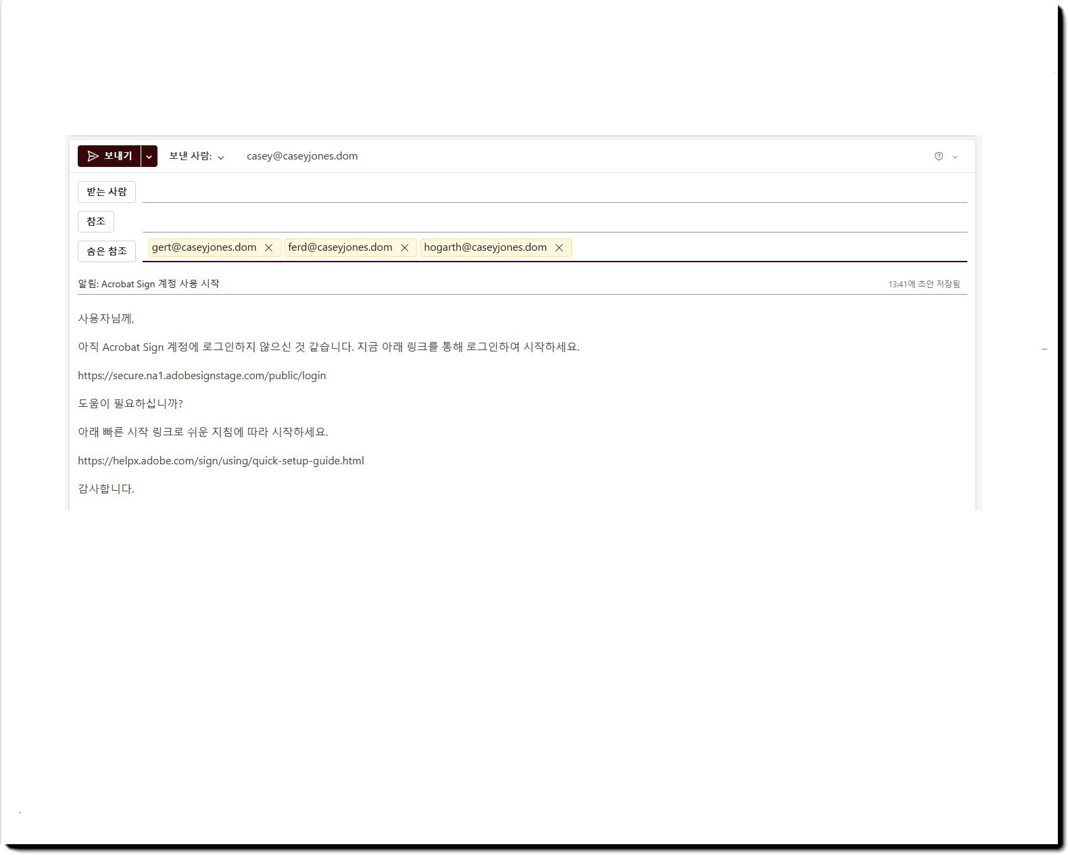The height and width of the screenshot is (855, 1068).
Task: Select sender address casey@caseyjones.dom
Action: point(302,156)
